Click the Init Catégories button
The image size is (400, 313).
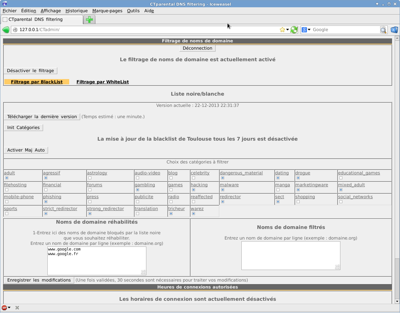pyautogui.click(x=24, y=128)
